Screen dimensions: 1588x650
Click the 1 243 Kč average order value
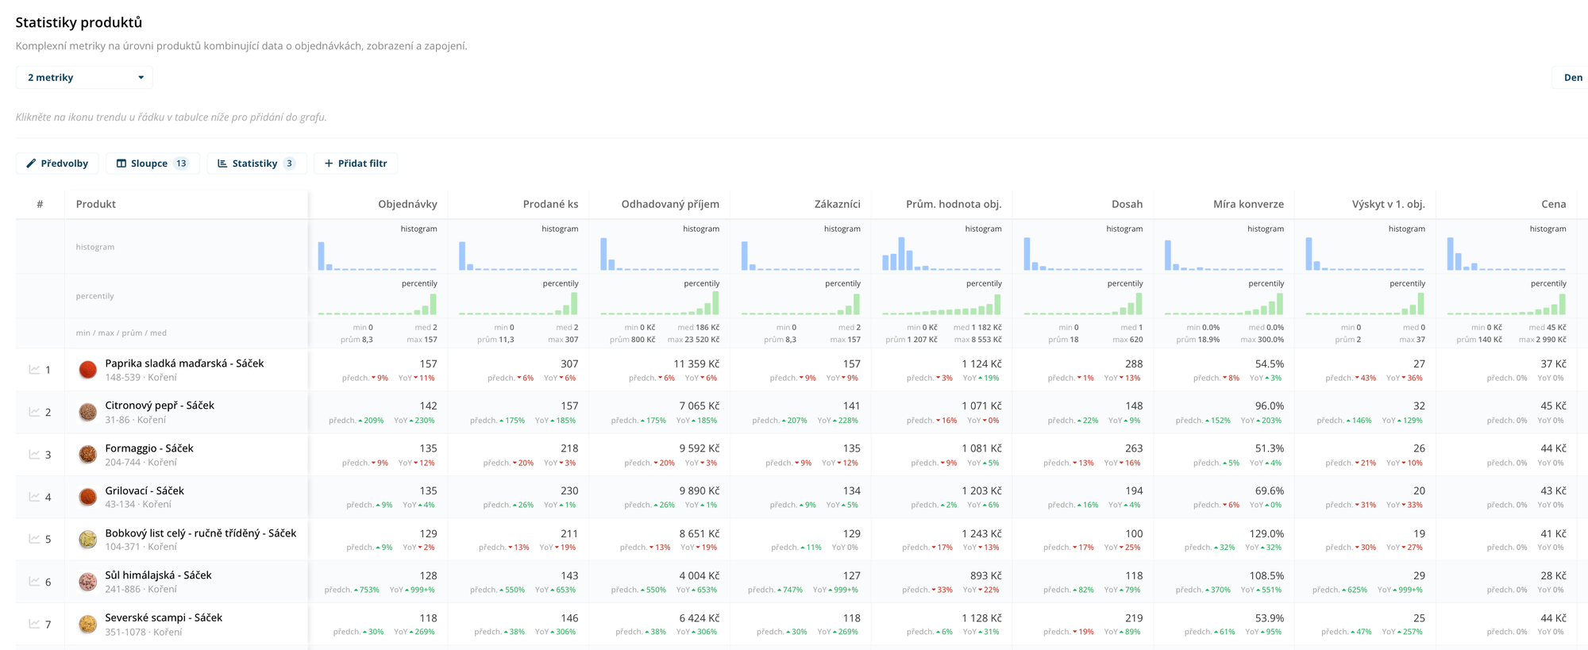(981, 533)
